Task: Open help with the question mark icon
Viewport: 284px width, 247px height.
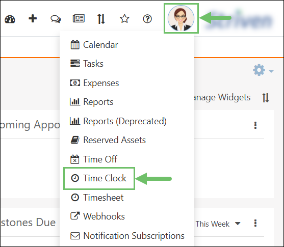Action: pos(147,19)
